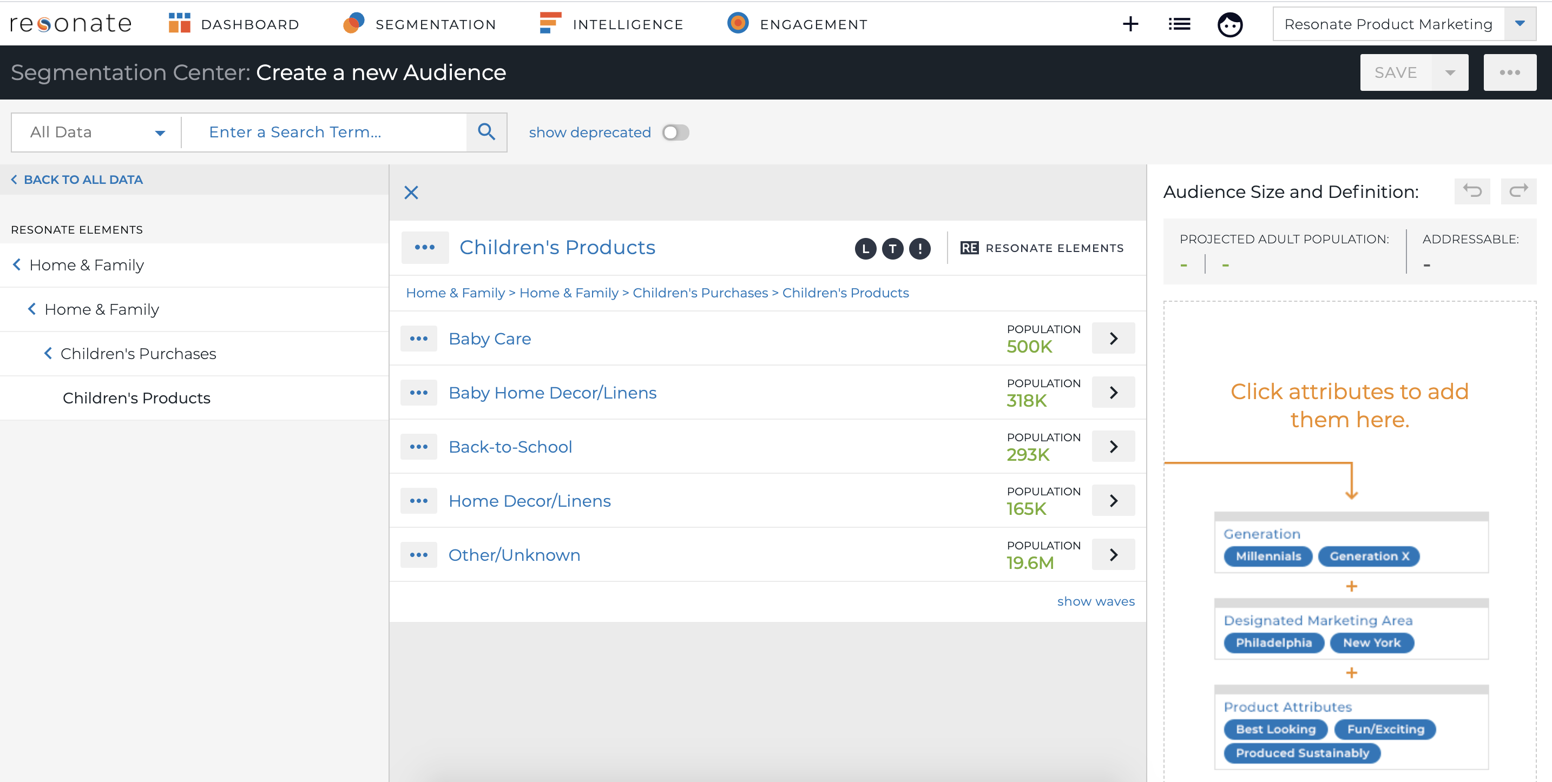Open Resonate Product Marketing account dropdown
1552x782 pixels.
[x=1520, y=24]
